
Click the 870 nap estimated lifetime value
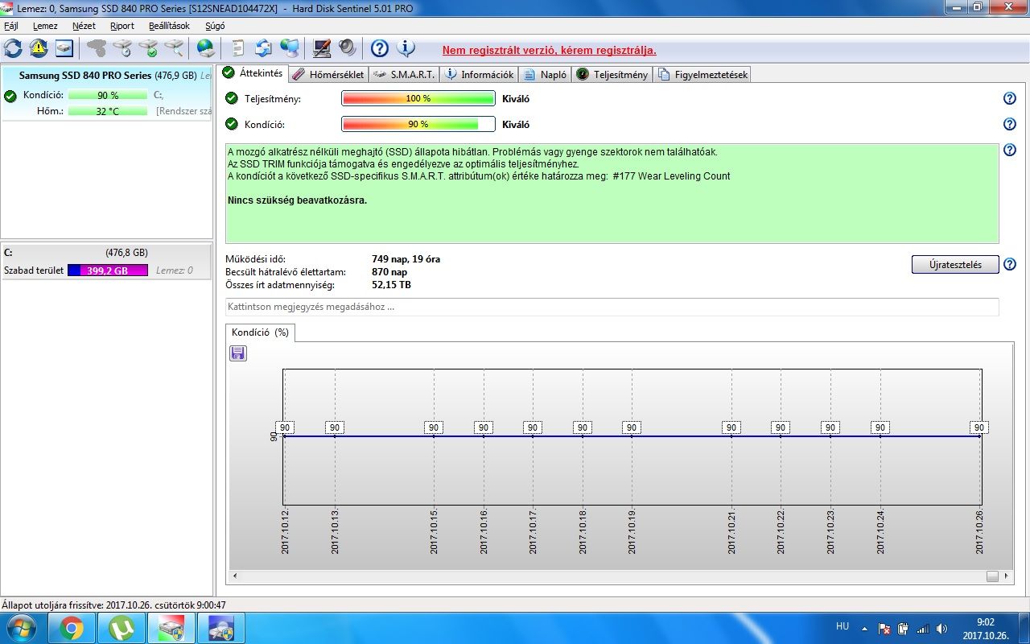tap(389, 272)
